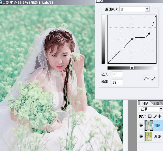Select the curve point at grid center
Image resolution: width=163 pixels, height=151 pixels.
coord(132,39)
